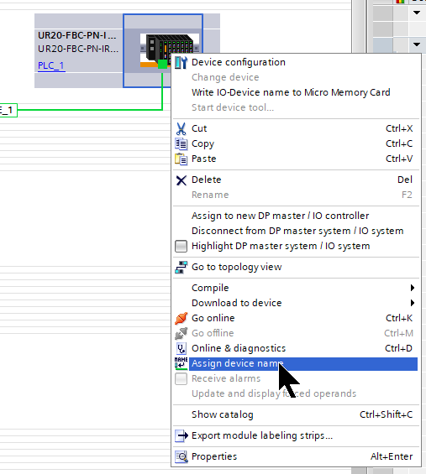Open the top-right dropdown arrow
Image resolution: width=426 pixels, height=474 pixels.
(x=417, y=13)
